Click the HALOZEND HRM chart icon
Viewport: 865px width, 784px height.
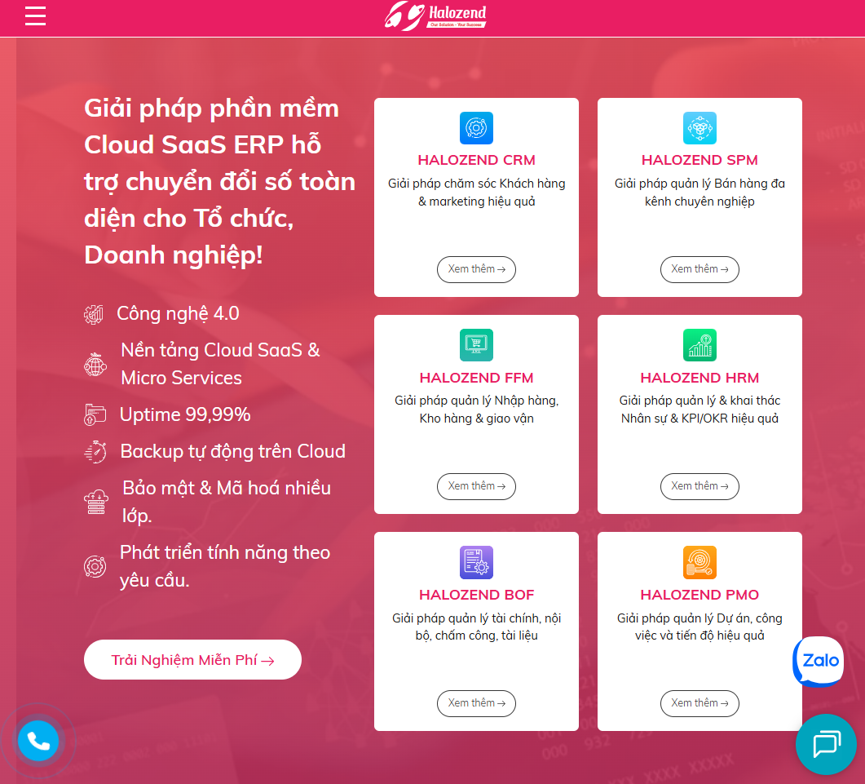(700, 345)
